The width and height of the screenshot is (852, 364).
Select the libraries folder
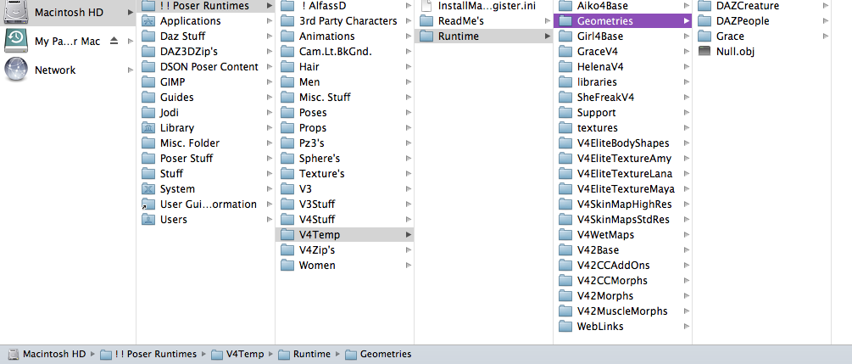(623, 82)
